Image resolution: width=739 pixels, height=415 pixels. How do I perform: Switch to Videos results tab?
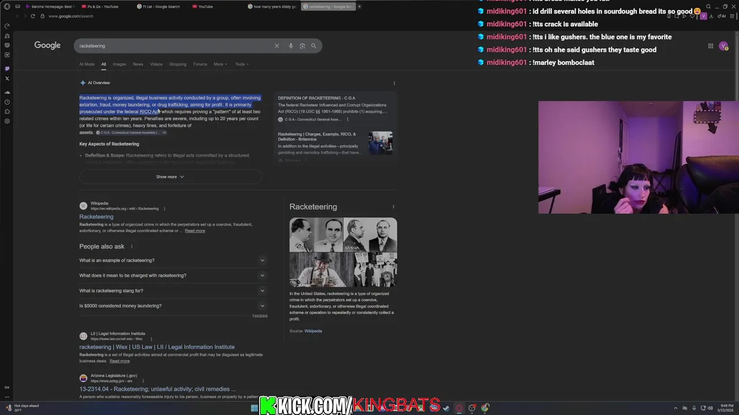[x=156, y=64]
